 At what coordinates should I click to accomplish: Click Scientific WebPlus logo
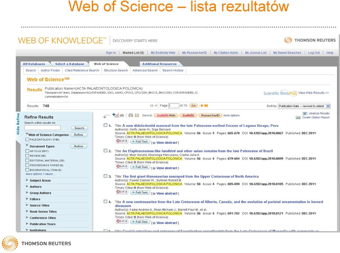pyautogui.click(x=280, y=93)
